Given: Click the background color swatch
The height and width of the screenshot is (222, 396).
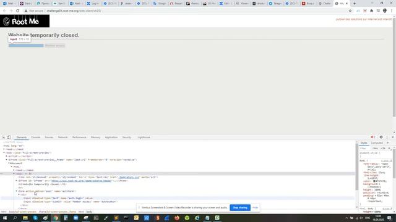Looking at the screenshot, I should [369, 187].
